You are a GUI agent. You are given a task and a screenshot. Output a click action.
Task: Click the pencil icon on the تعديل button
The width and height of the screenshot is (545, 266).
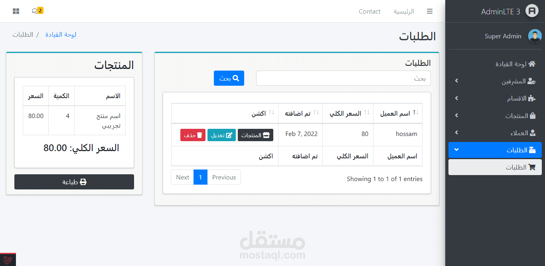coord(230,135)
